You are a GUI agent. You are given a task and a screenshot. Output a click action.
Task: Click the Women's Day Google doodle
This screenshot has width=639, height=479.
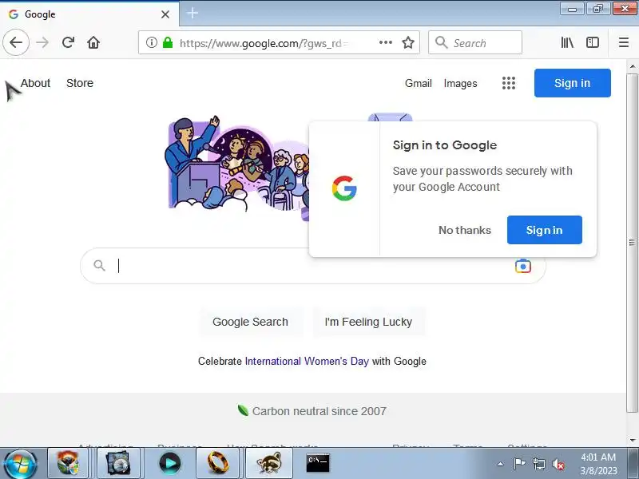[238, 168]
